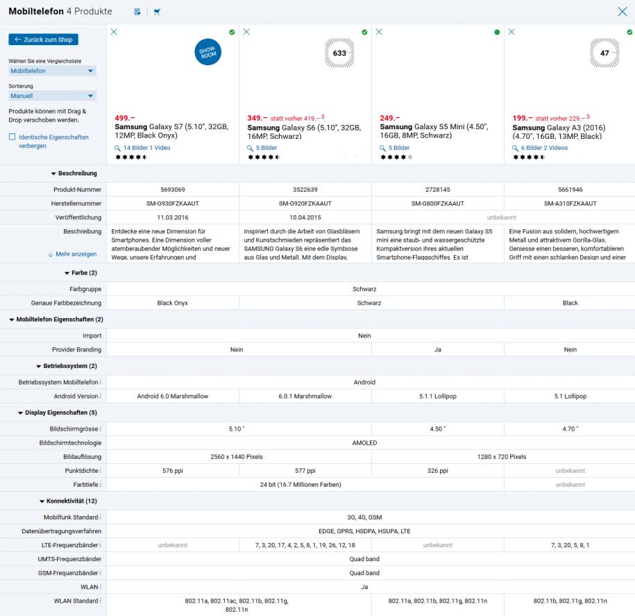Open magnifier icon for Galaxy S7 images
This screenshot has height=616, width=635.
[x=117, y=148]
